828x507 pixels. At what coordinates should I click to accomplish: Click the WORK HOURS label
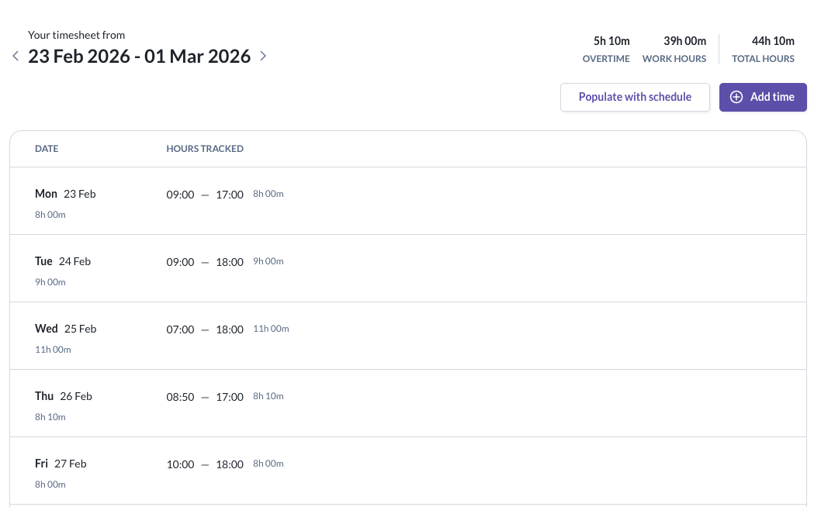674,59
